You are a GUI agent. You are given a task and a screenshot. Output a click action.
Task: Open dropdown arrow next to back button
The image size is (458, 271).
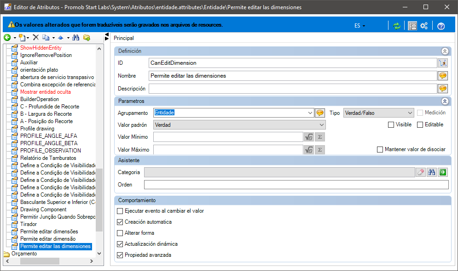point(15,38)
